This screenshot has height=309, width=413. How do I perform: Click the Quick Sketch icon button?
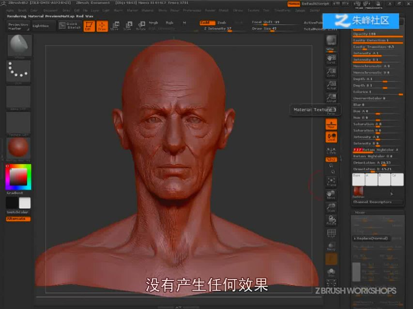tap(70, 26)
